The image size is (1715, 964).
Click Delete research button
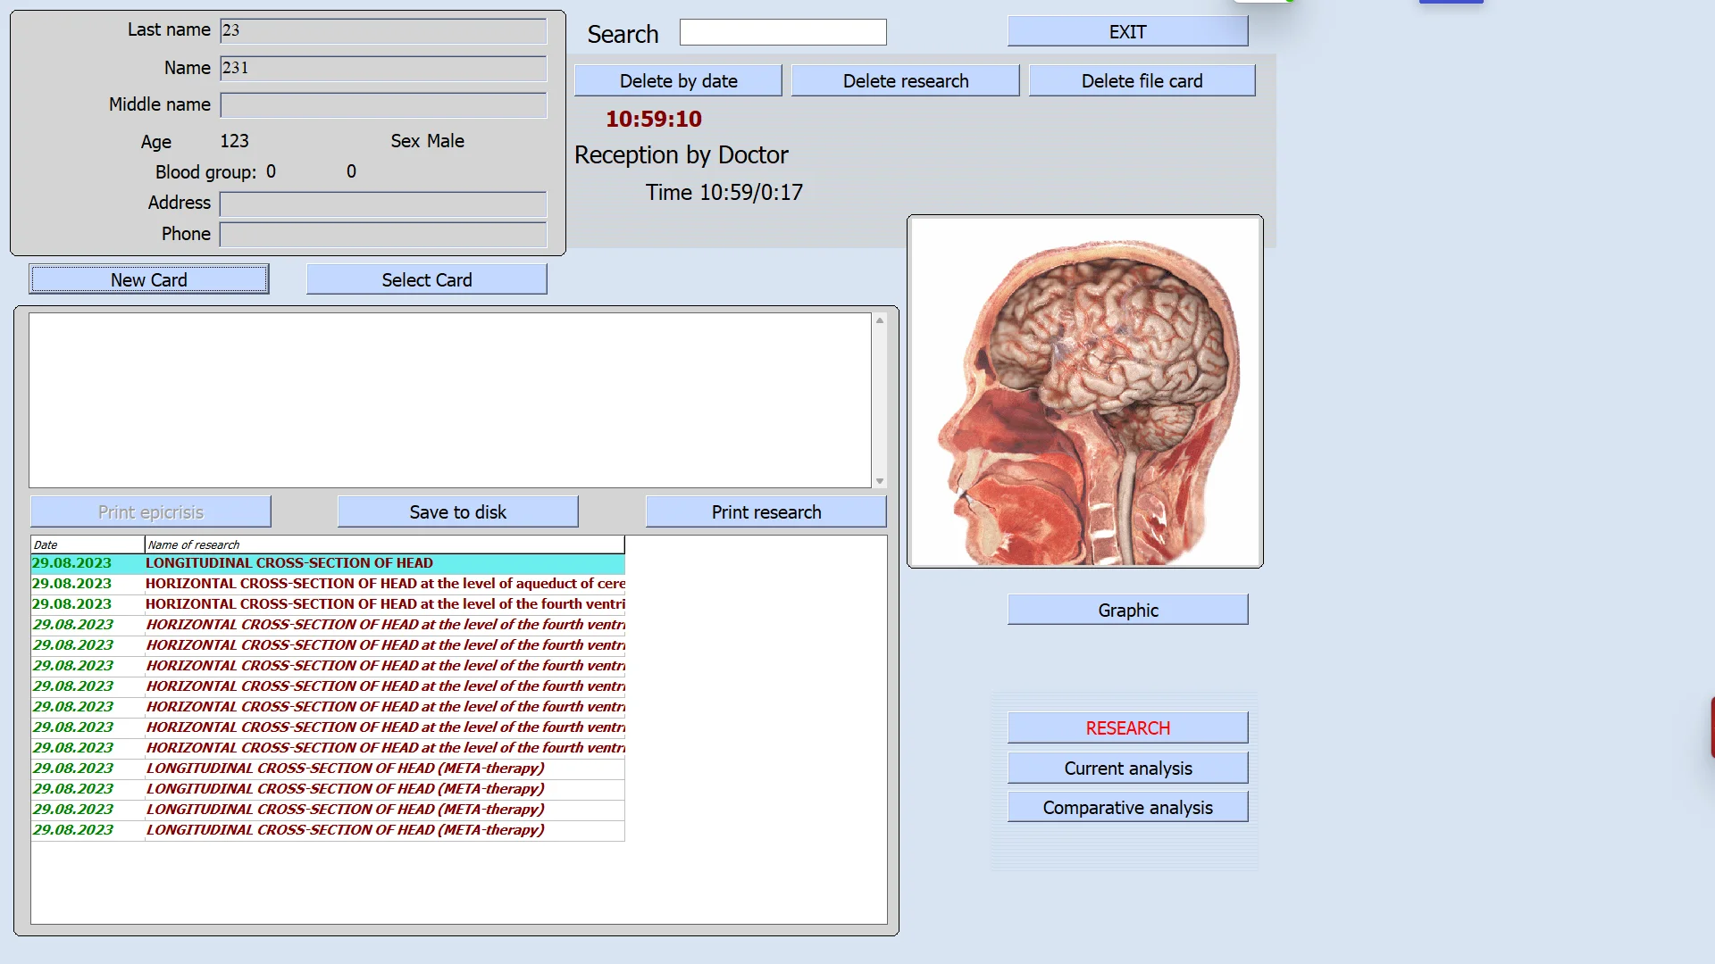click(905, 80)
